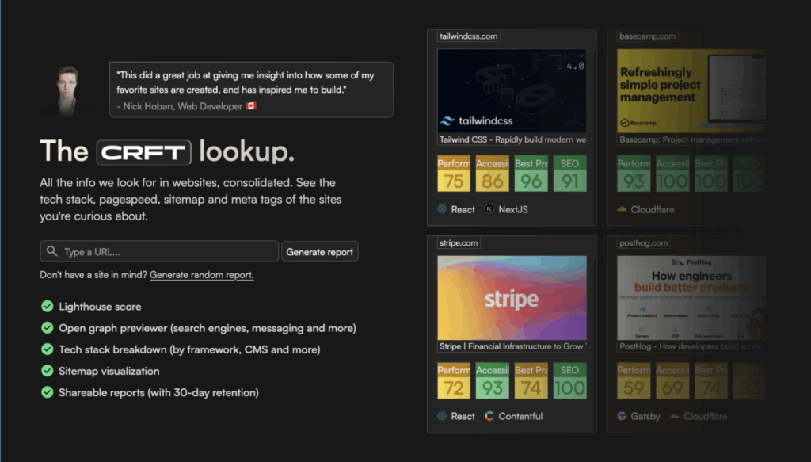Toggle the Shareable reports checkmark
The image size is (811, 462).
click(x=46, y=392)
